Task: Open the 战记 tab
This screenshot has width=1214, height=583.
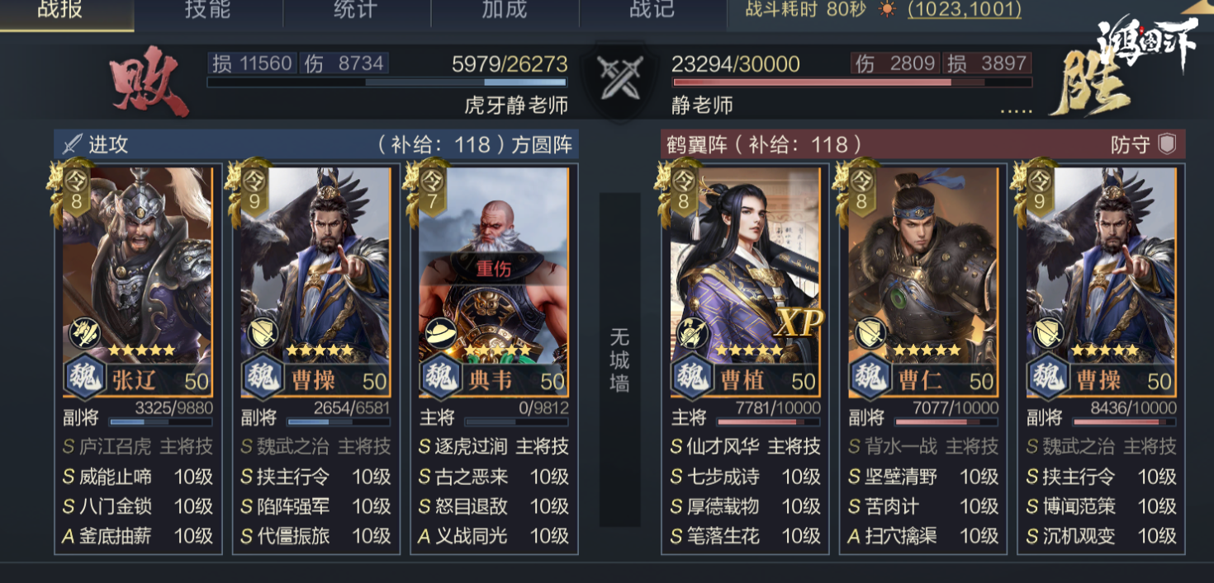Action: 652,12
